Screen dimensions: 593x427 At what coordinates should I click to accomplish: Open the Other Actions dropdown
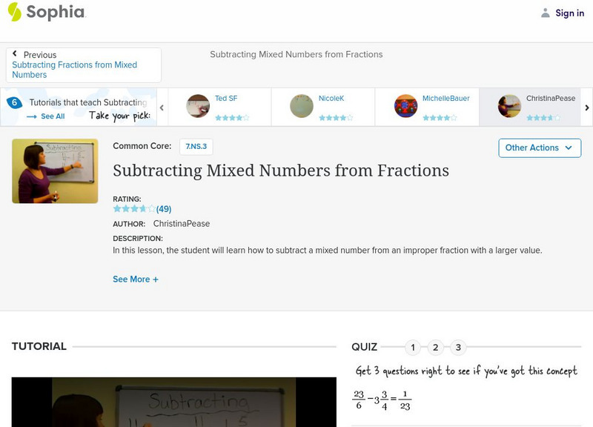(x=539, y=148)
